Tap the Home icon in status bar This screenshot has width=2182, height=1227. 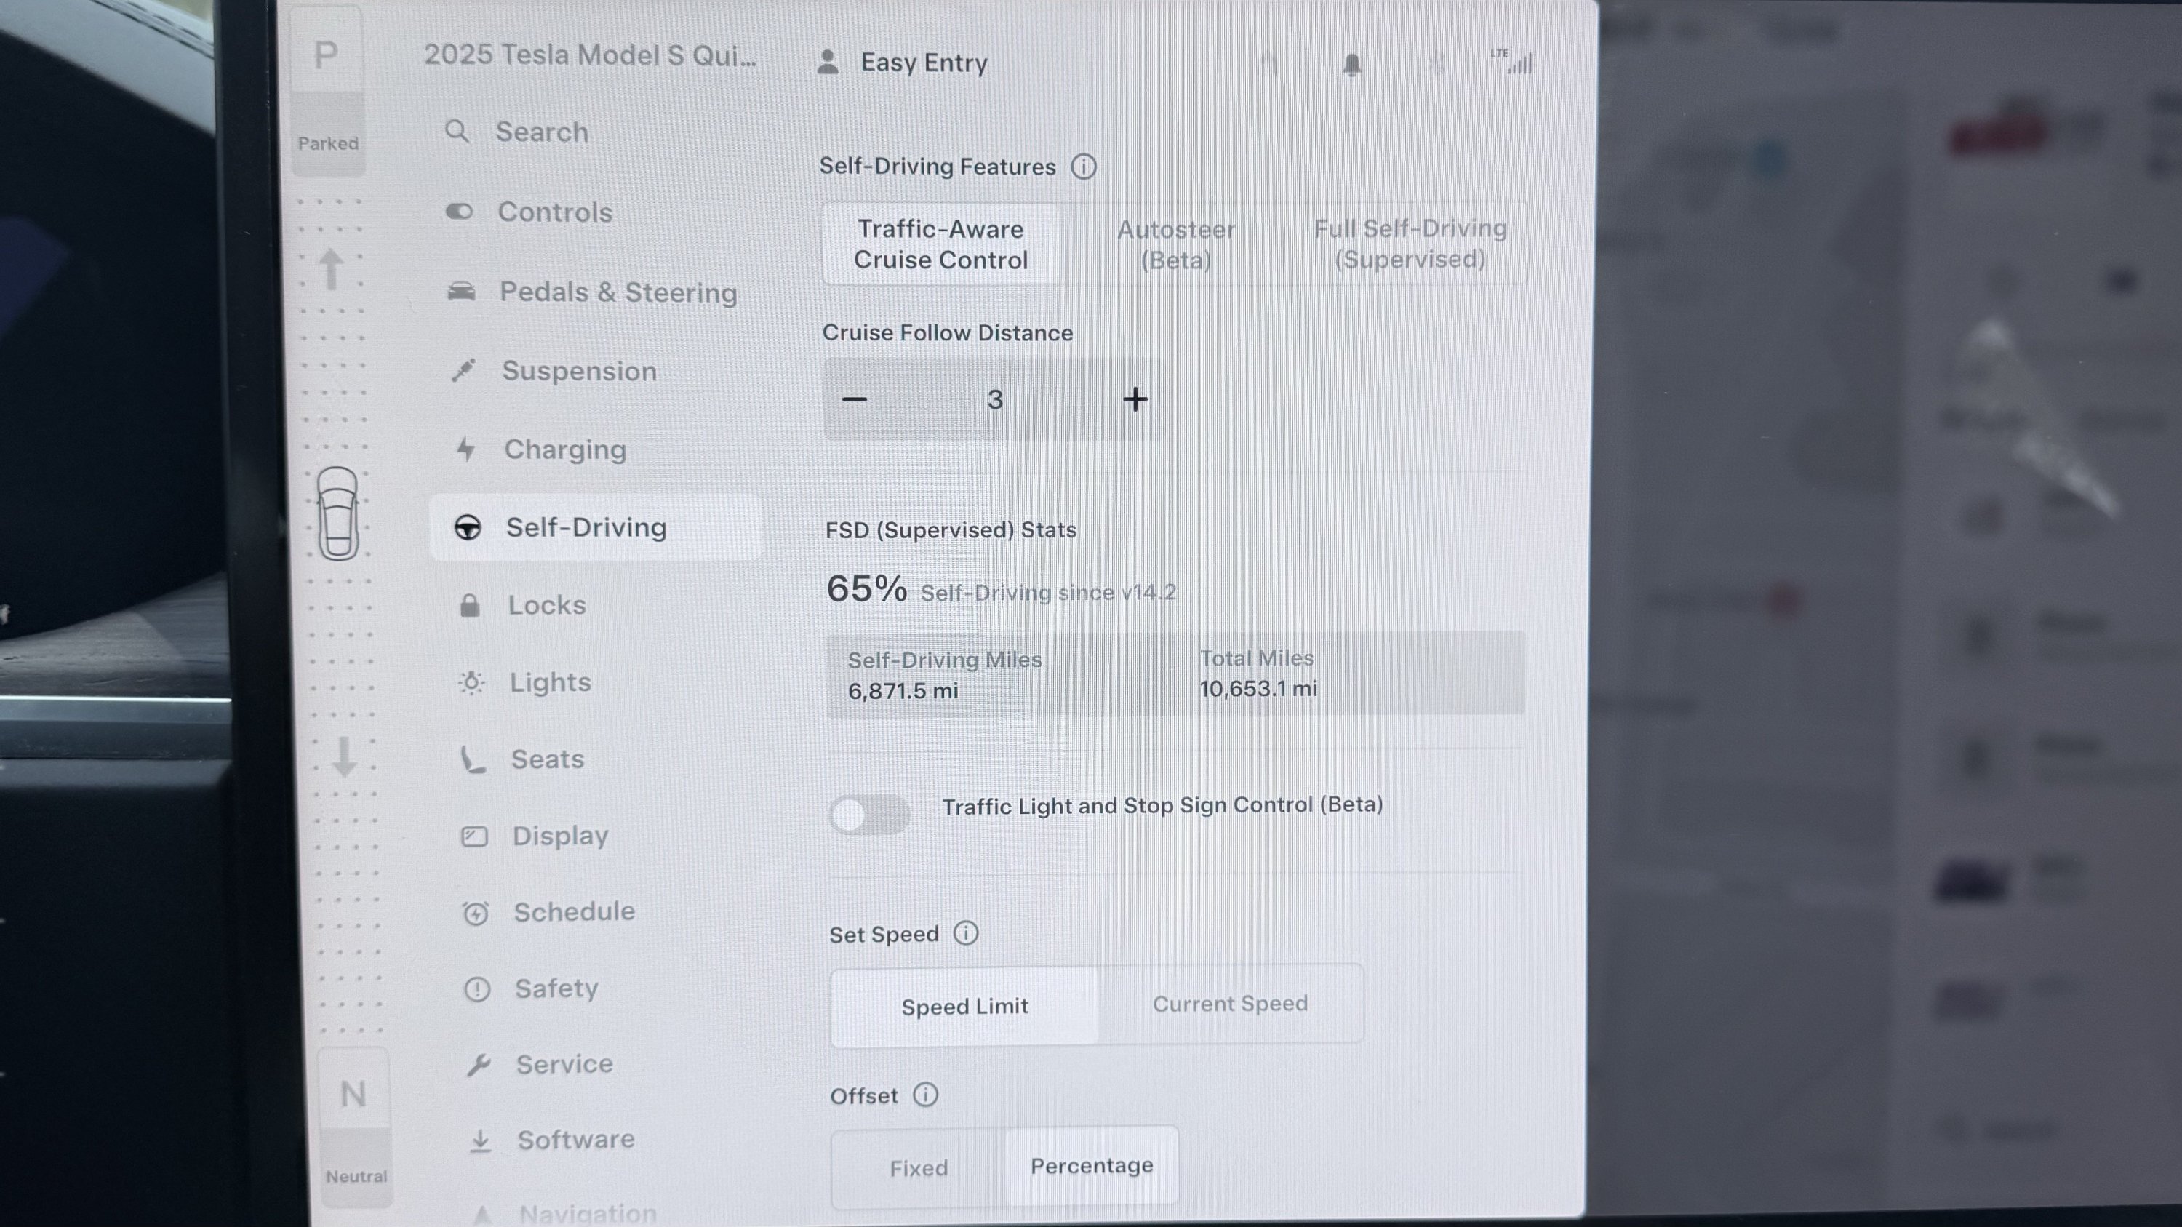1267,64
